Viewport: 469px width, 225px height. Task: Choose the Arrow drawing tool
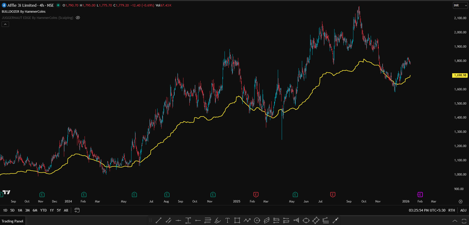tap(336, 220)
